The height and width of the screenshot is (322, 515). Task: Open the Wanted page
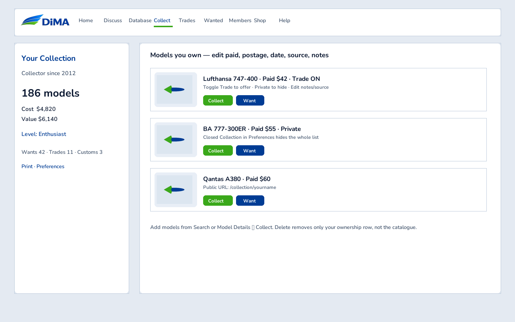pyautogui.click(x=214, y=20)
